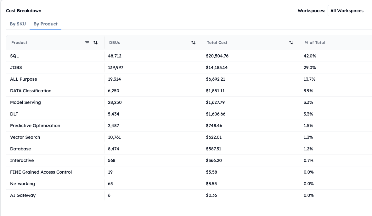Click the 13.7% share for ALL Purpose

pyautogui.click(x=309, y=79)
